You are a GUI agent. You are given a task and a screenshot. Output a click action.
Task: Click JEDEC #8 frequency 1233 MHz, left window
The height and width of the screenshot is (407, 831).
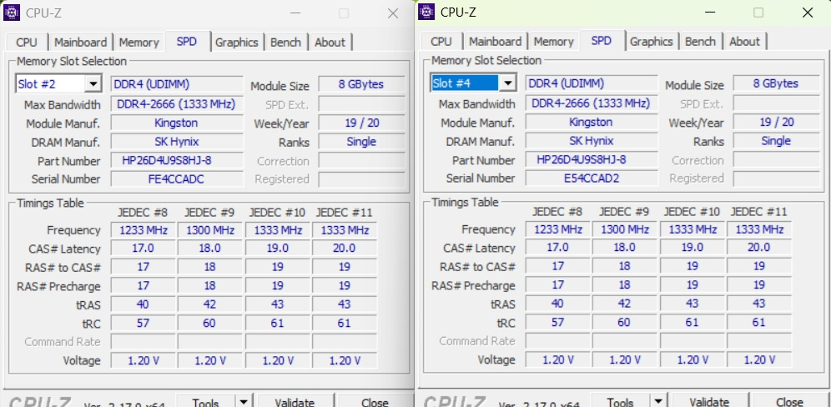(144, 230)
